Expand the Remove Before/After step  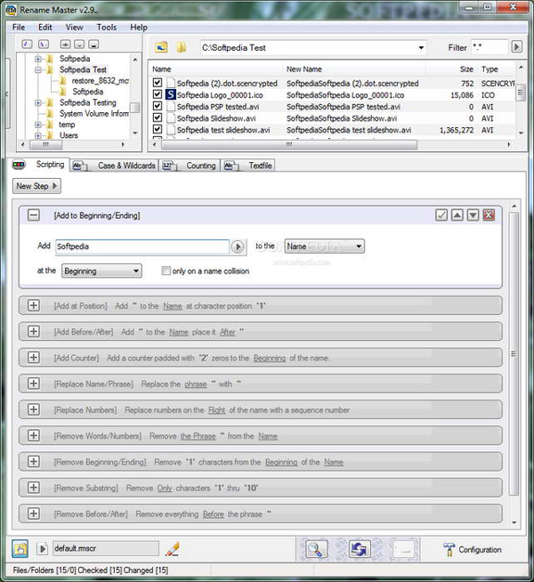coord(34,513)
